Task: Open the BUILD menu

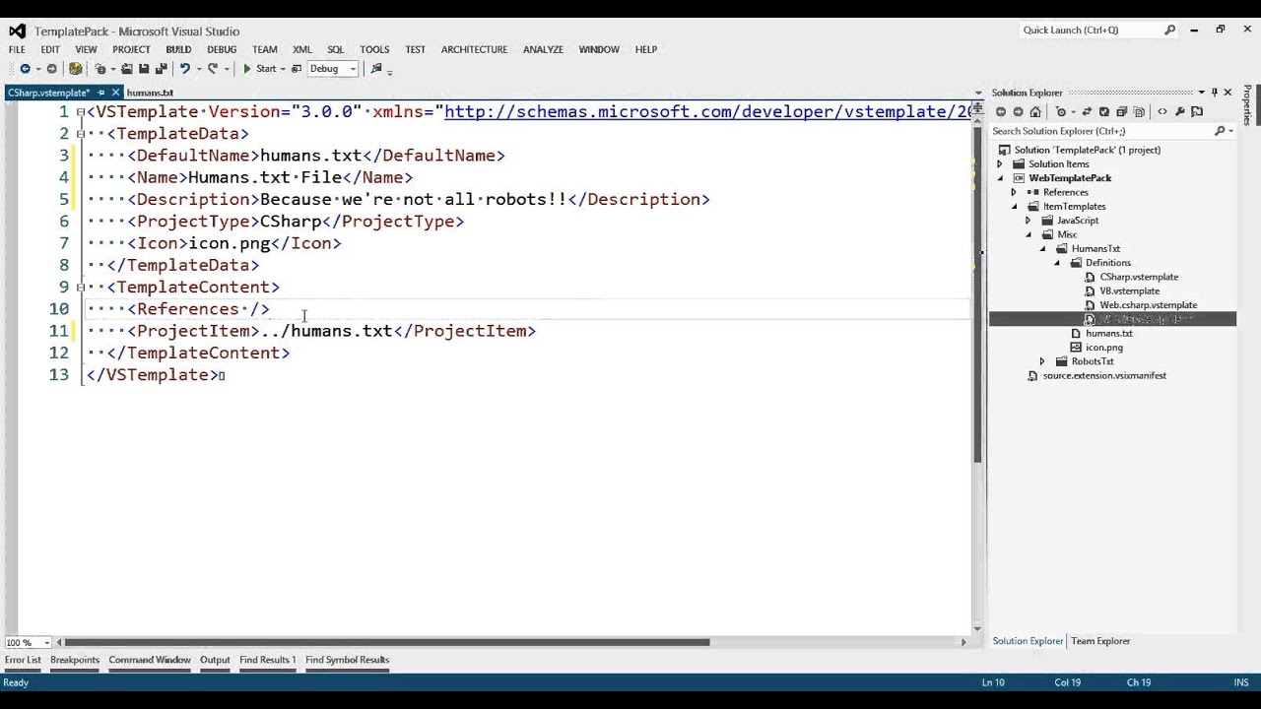Action: coord(178,49)
